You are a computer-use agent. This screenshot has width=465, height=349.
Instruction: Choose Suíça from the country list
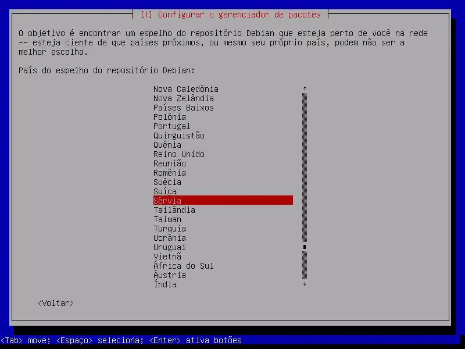click(x=164, y=191)
